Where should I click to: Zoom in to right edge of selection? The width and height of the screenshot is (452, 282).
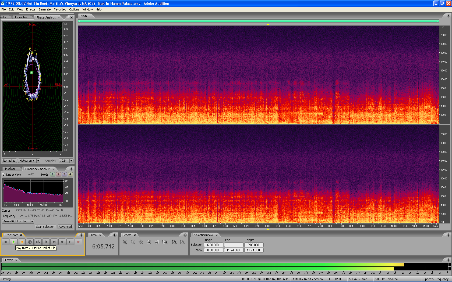pos(165,242)
